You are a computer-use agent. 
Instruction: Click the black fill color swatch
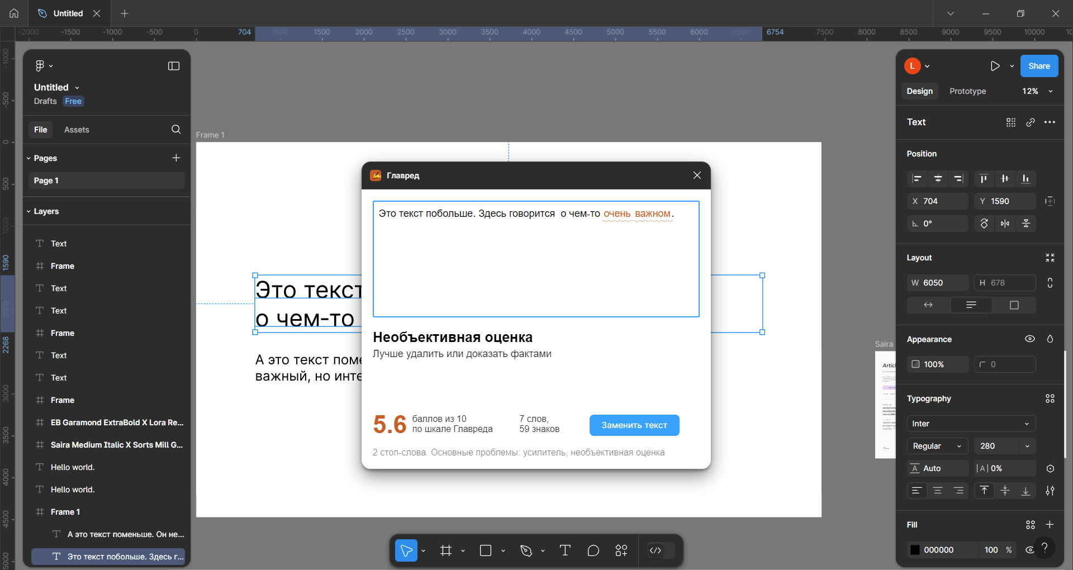[x=915, y=550]
